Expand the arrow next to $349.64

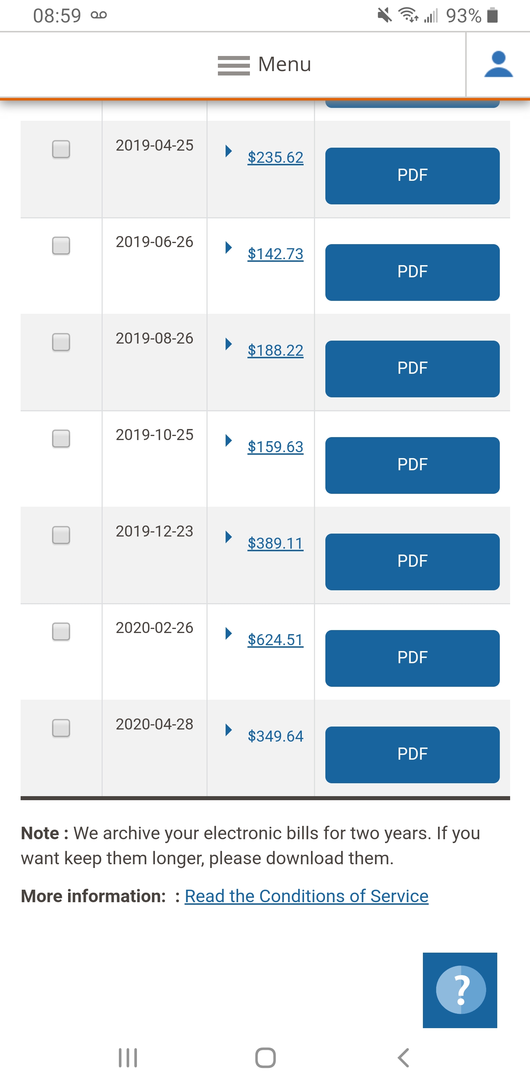click(229, 730)
